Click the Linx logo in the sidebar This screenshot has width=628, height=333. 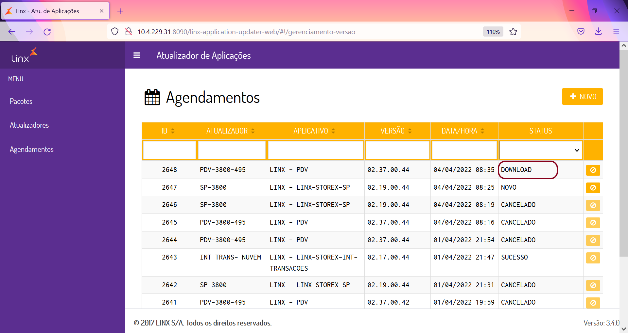pos(24,55)
